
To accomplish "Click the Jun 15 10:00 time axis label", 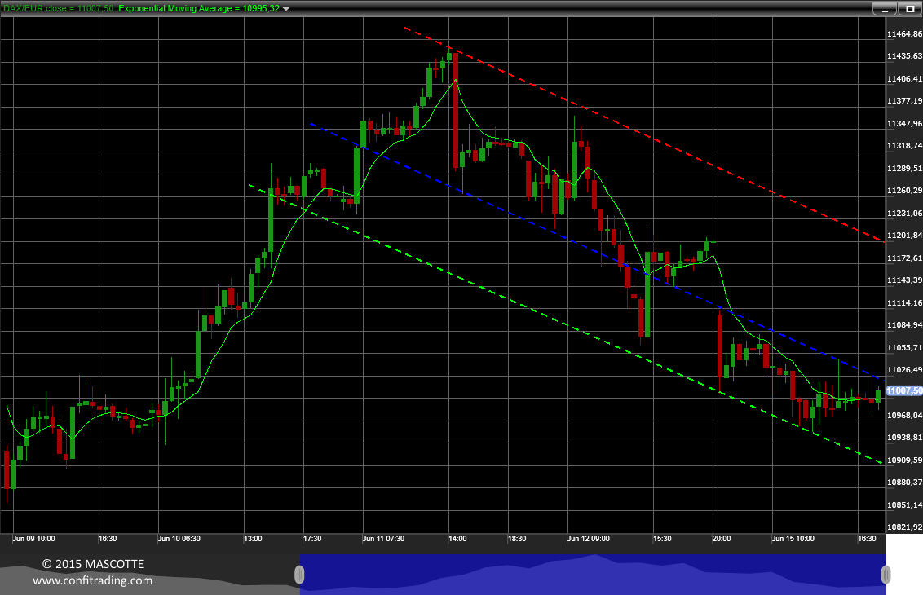I will click(793, 539).
